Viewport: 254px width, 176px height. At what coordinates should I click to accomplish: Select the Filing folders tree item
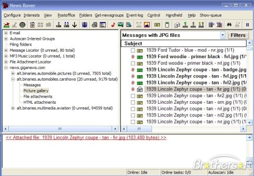pos(21,45)
